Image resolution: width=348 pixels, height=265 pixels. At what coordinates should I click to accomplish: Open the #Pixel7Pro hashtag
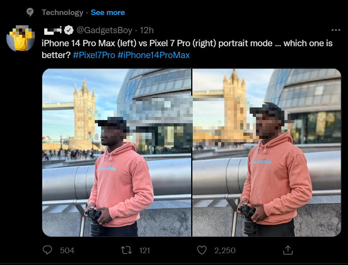pos(94,55)
